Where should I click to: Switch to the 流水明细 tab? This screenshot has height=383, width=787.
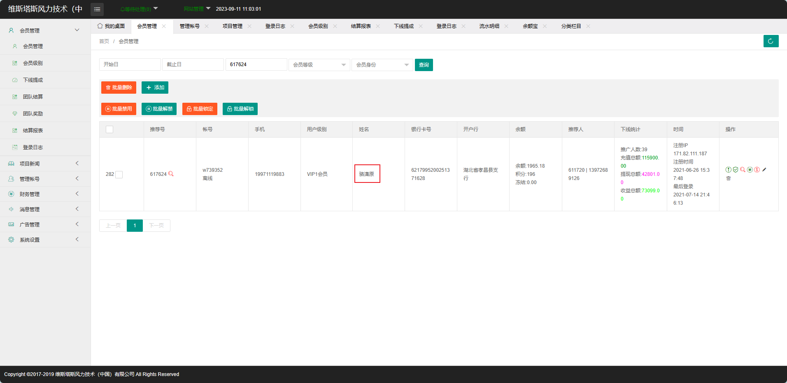click(x=489, y=26)
